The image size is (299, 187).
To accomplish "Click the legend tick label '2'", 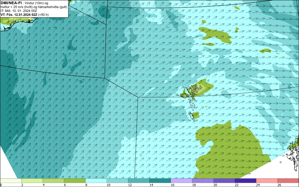I will (x=22, y=185).
